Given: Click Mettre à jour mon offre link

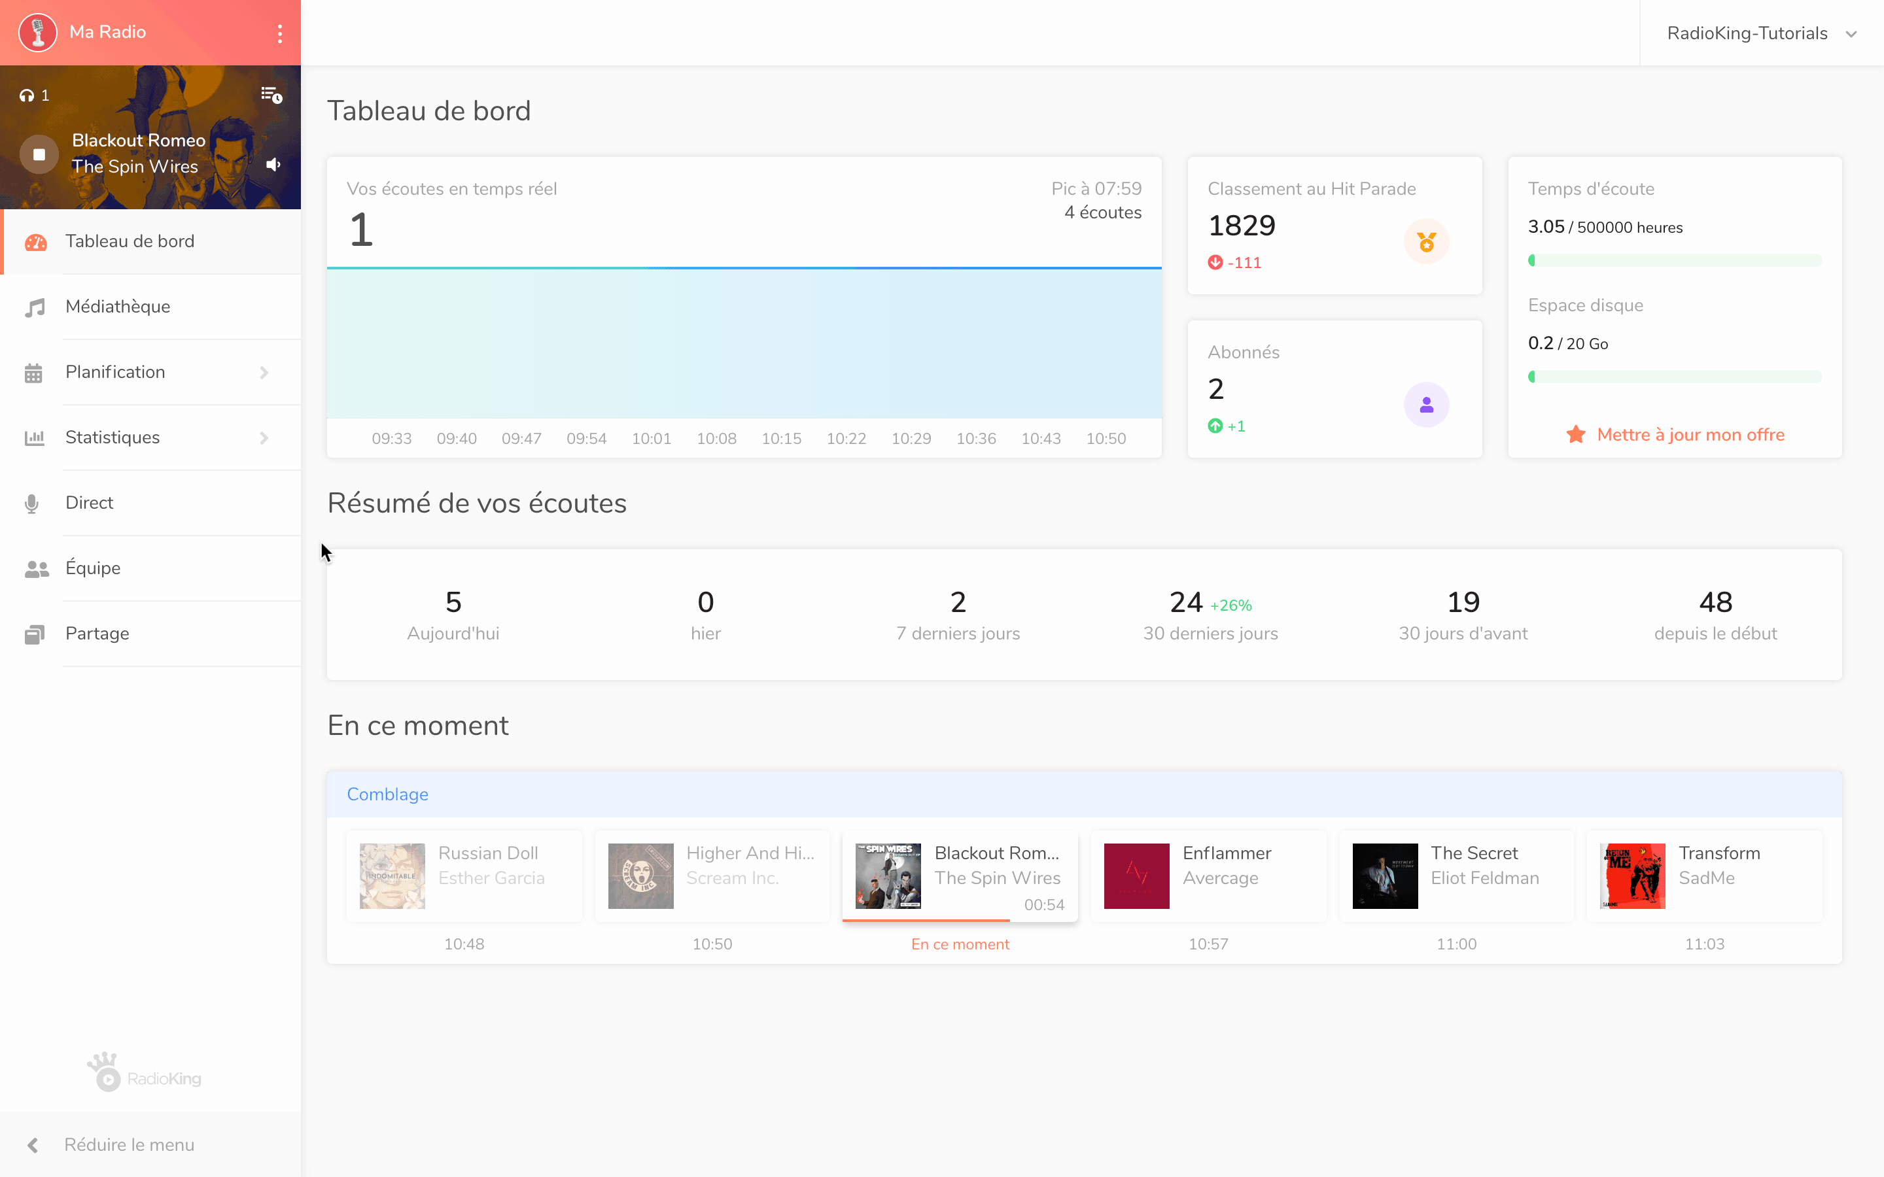Looking at the screenshot, I should pyautogui.click(x=1689, y=434).
